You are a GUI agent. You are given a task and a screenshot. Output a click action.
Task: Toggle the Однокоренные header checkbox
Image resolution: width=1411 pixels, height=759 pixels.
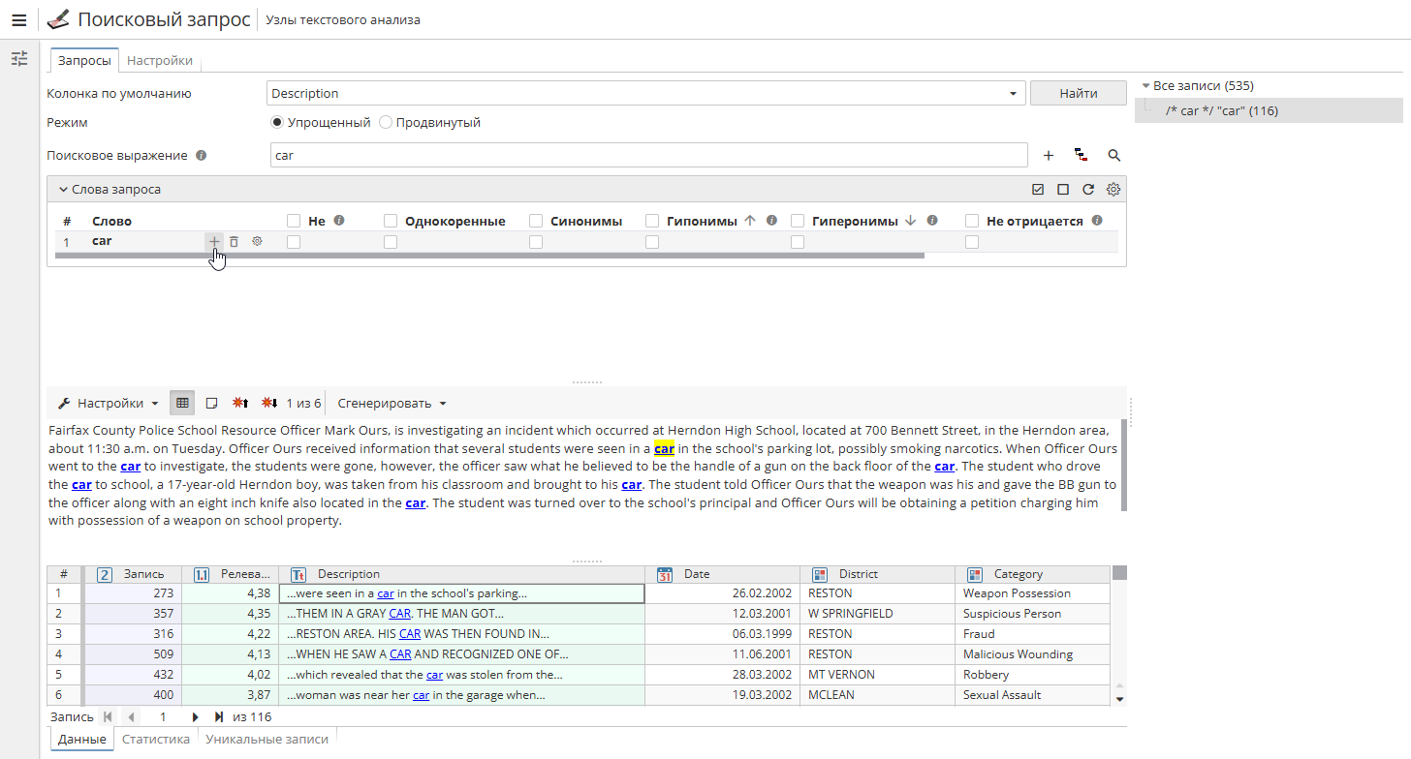pos(391,221)
